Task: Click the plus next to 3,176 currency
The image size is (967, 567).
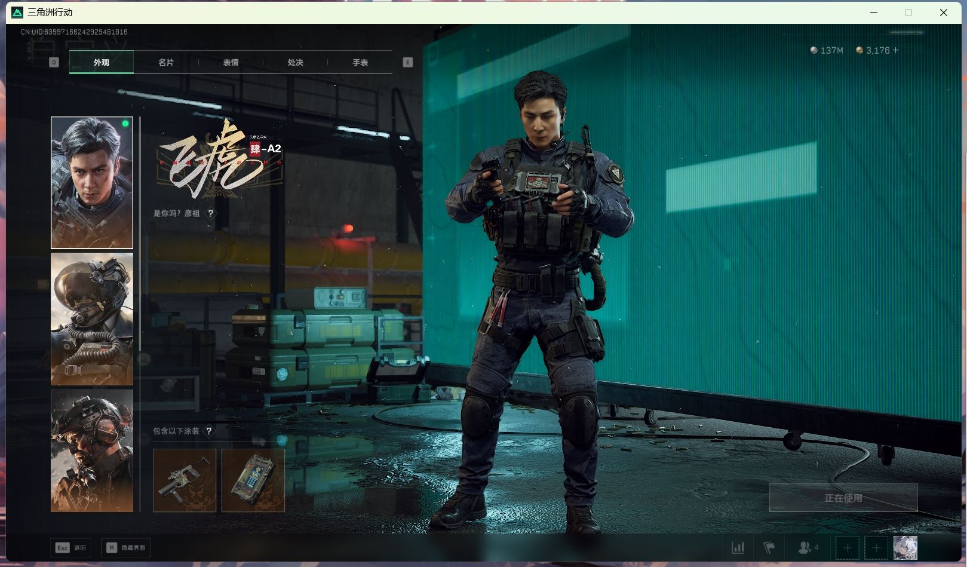Action: (895, 50)
